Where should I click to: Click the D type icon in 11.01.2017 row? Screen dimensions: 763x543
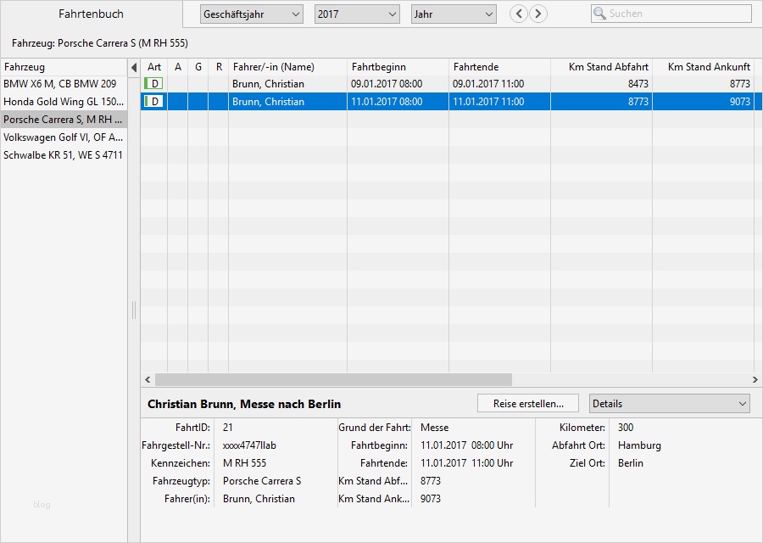[153, 102]
